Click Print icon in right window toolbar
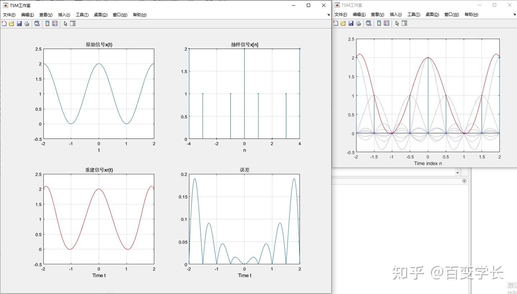 point(358,23)
